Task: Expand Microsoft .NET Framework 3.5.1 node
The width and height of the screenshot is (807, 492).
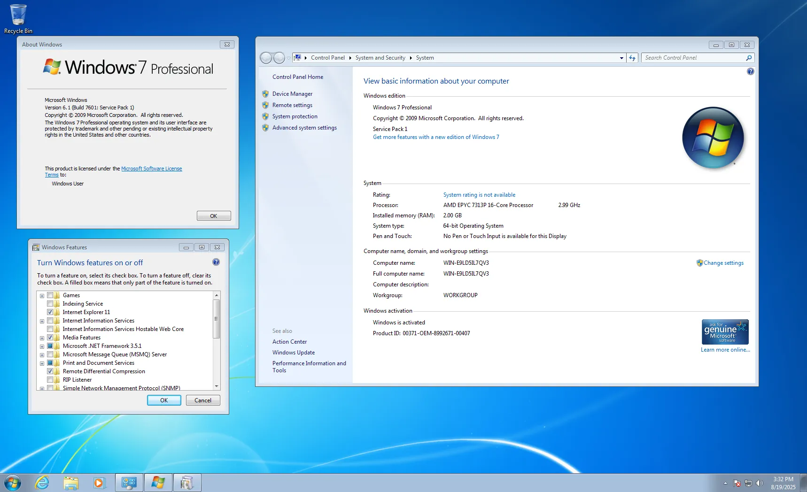Action: point(42,346)
